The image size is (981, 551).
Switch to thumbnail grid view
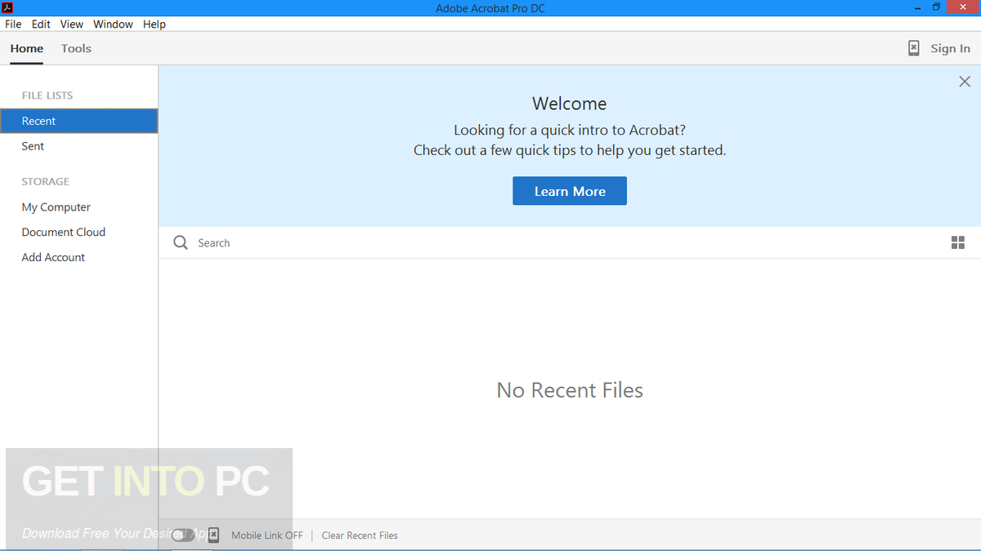click(958, 242)
